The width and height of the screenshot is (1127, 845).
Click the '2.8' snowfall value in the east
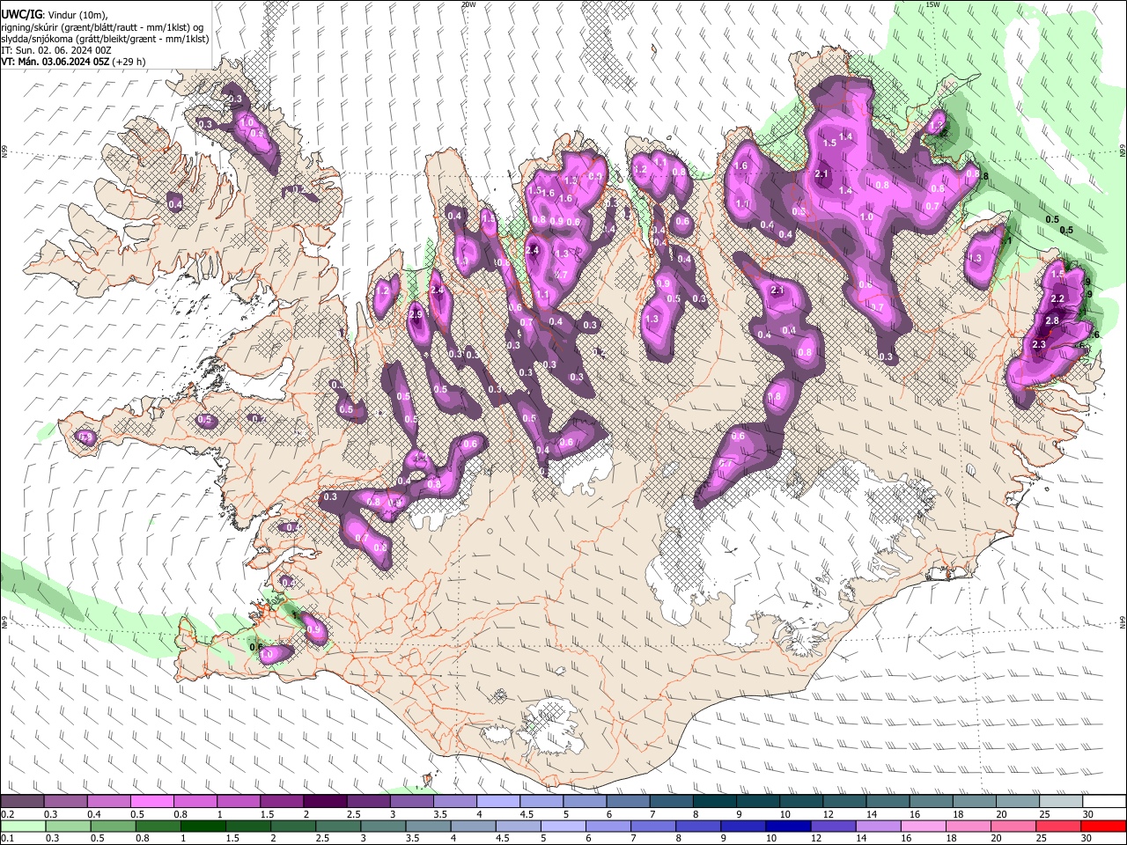(1051, 321)
